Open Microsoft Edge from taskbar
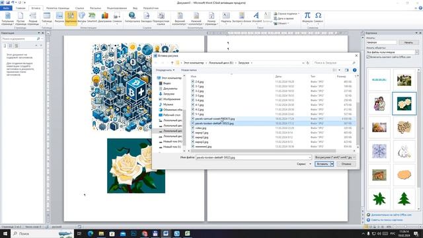 [x=90, y=233]
